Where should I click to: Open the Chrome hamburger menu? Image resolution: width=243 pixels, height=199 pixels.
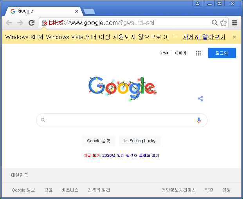pyautogui.click(x=234, y=23)
